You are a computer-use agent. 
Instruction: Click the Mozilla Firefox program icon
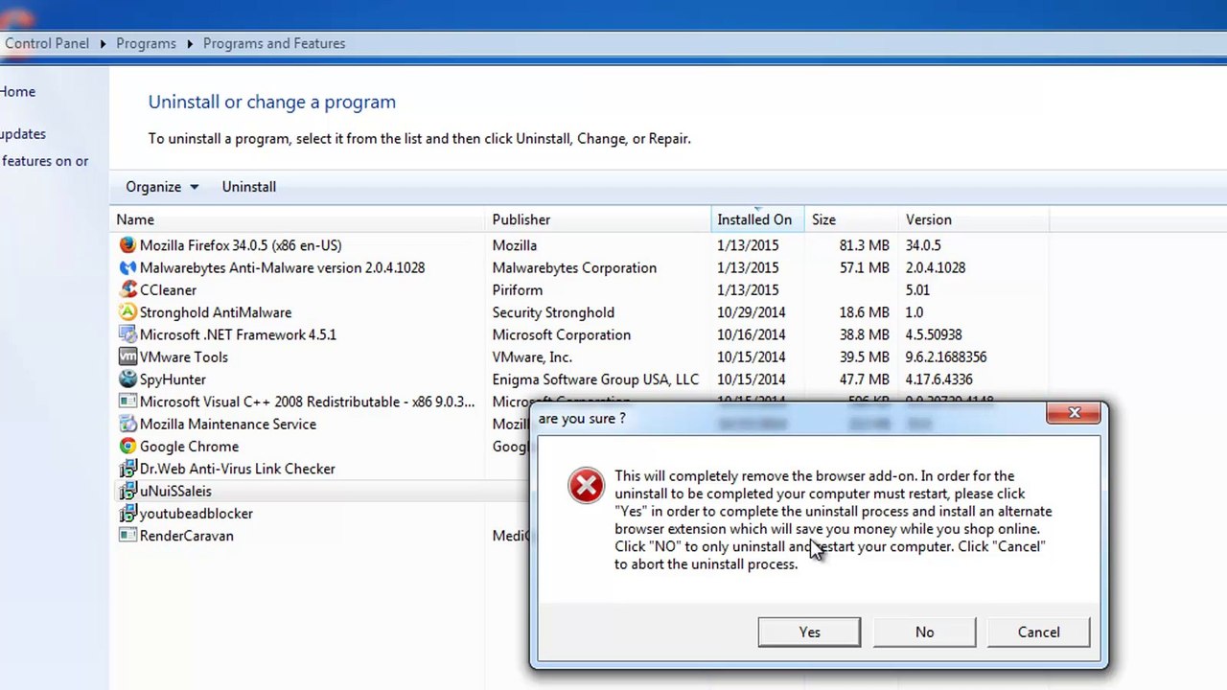(127, 245)
